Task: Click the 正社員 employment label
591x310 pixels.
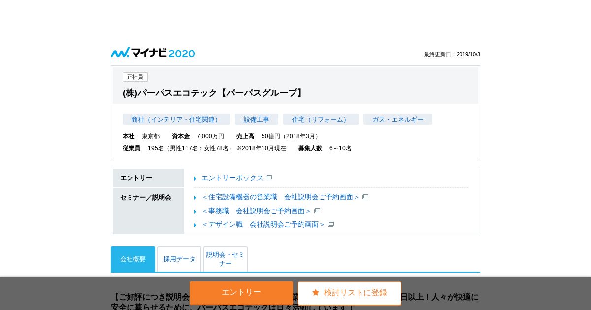Action: click(x=135, y=77)
